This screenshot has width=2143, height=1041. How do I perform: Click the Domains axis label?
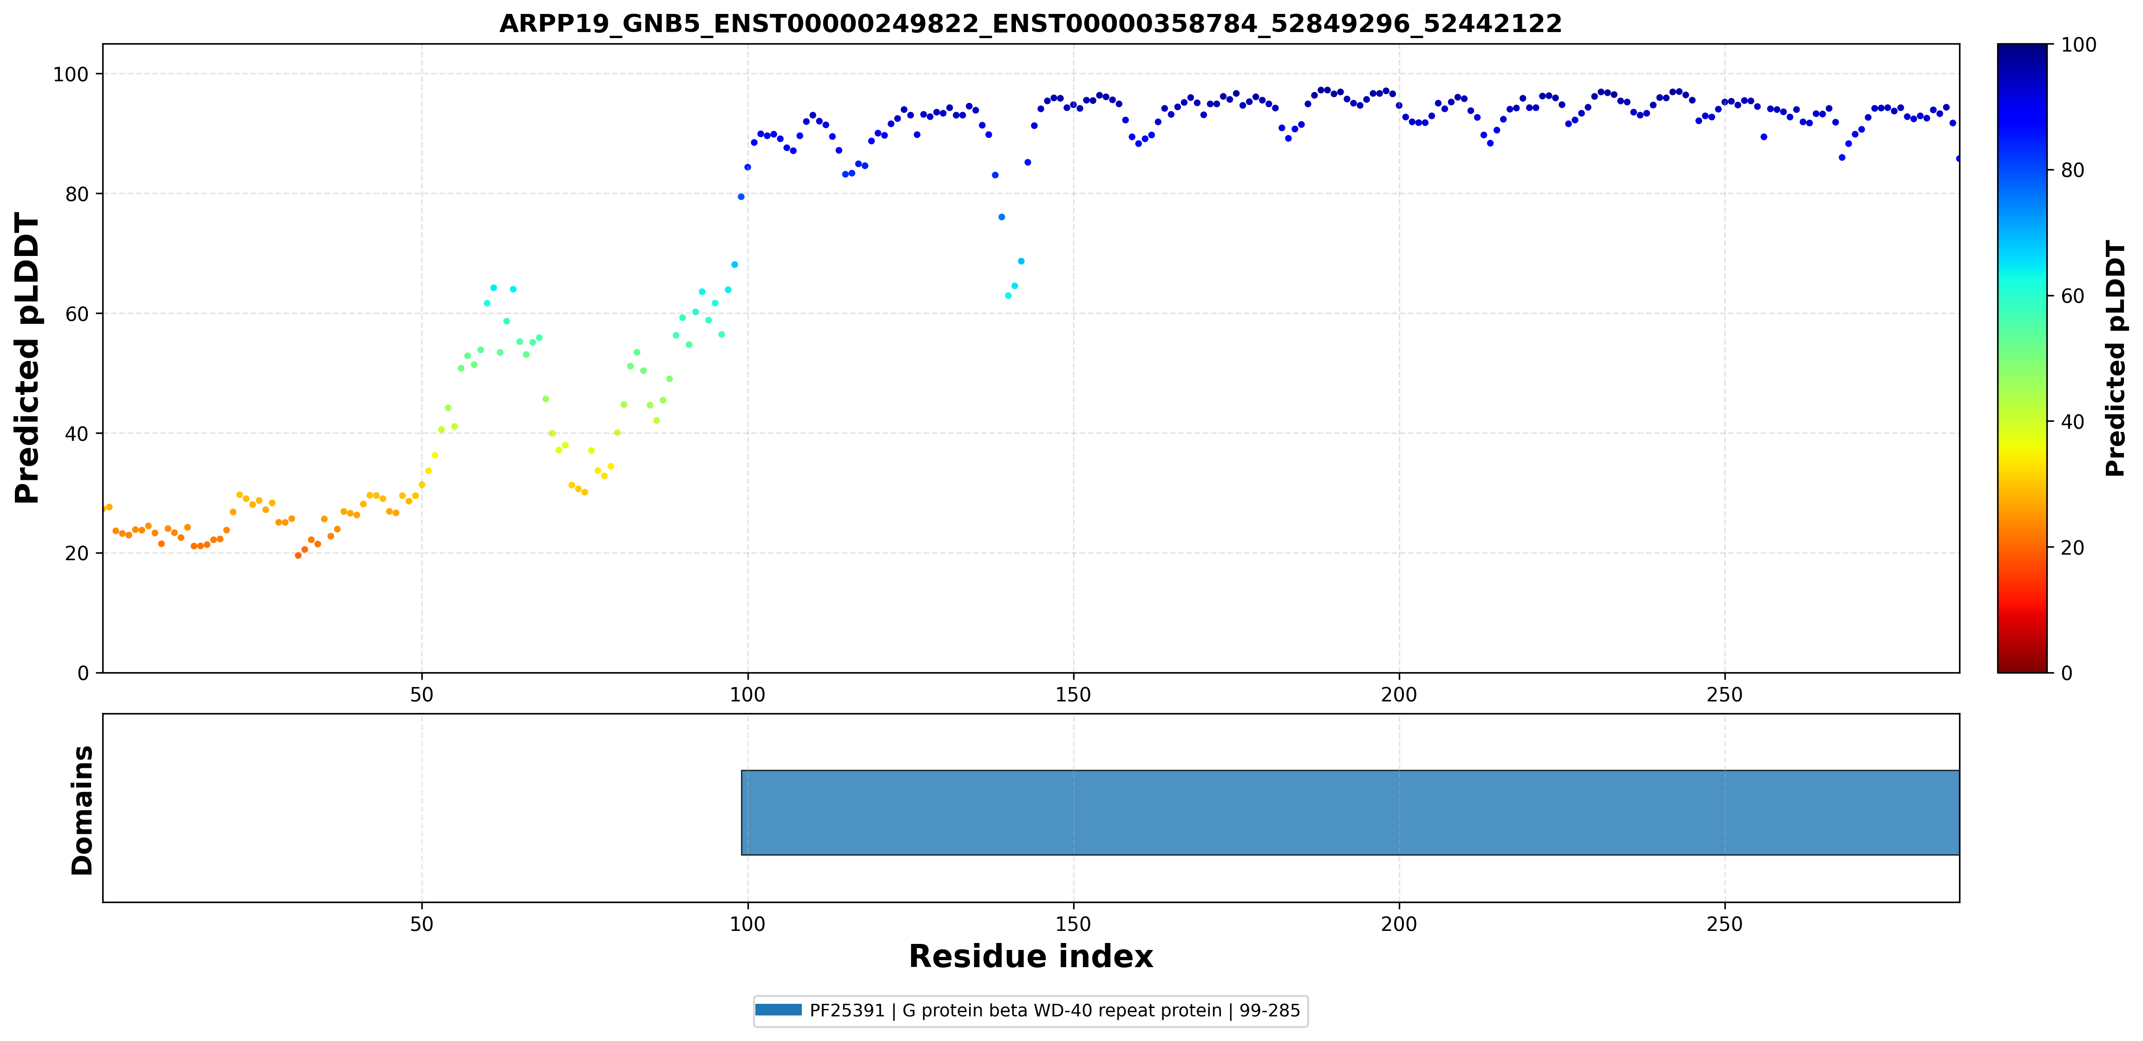(81, 810)
